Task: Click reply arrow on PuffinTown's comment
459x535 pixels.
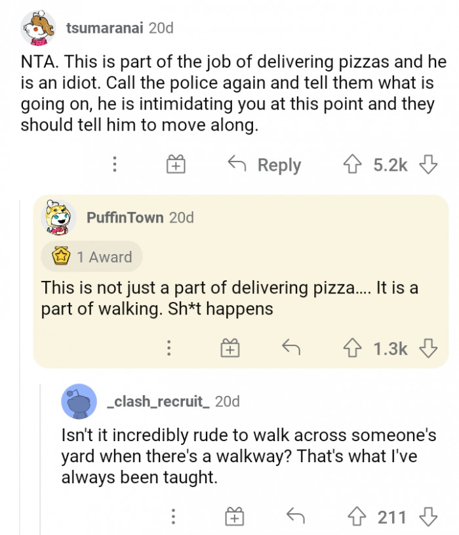Action: (x=289, y=348)
